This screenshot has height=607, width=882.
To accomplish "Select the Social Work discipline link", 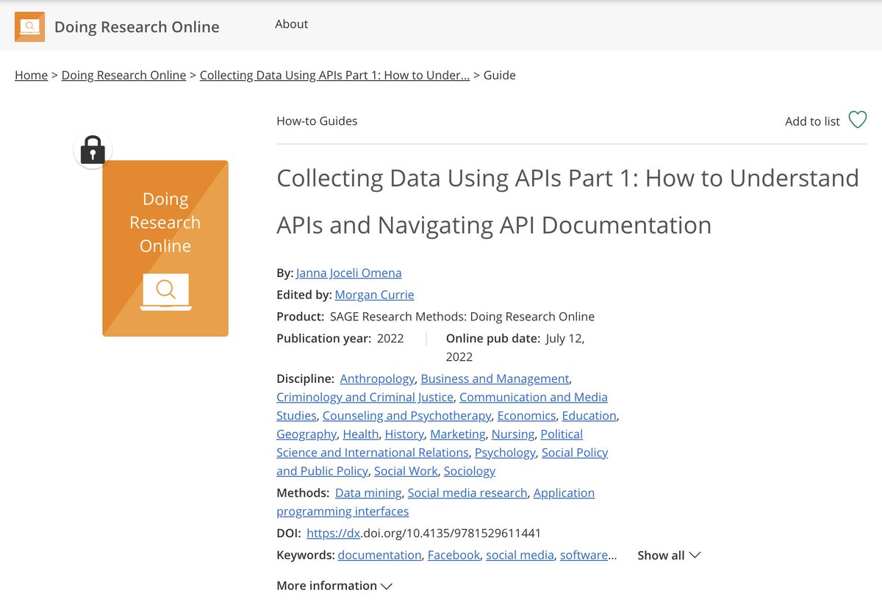I will (x=406, y=471).
